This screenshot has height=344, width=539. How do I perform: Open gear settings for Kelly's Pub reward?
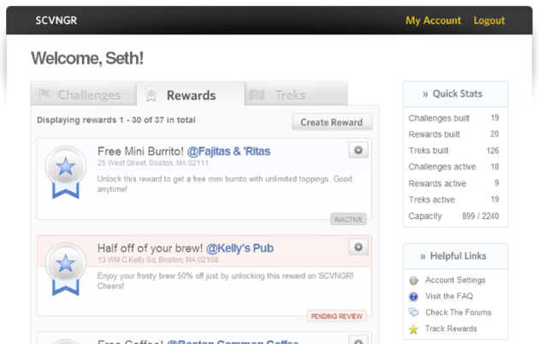point(358,247)
